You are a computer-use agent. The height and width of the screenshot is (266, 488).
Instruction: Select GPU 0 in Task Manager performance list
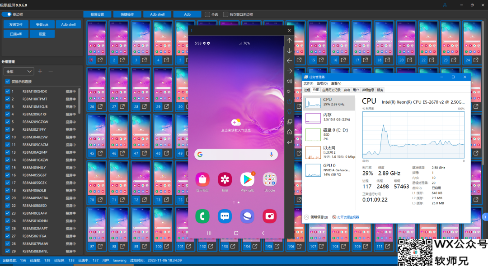pyautogui.click(x=330, y=170)
